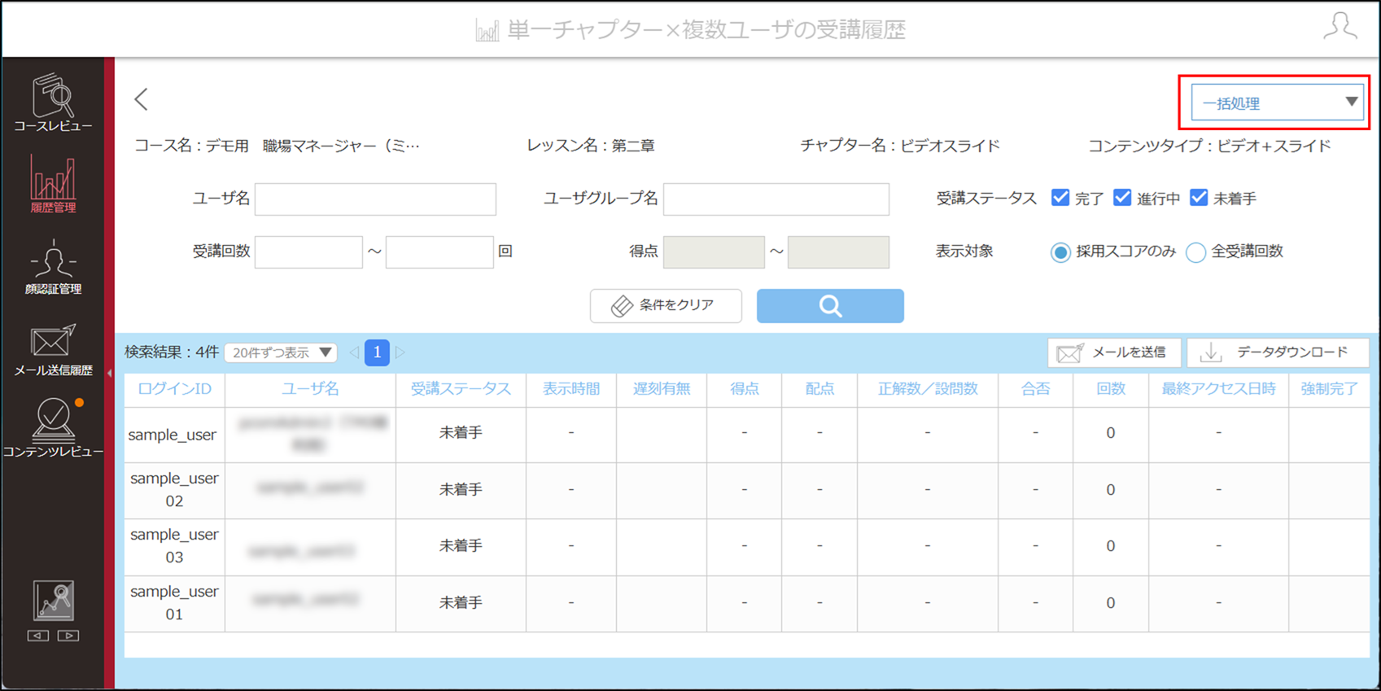
Task: Click メールを送信 button
Action: pos(1114,352)
